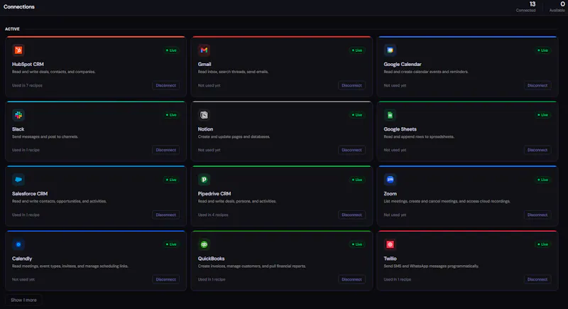Click the Live badge on HubSpot CRM
This screenshot has height=309, width=568.
[x=171, y=50]
